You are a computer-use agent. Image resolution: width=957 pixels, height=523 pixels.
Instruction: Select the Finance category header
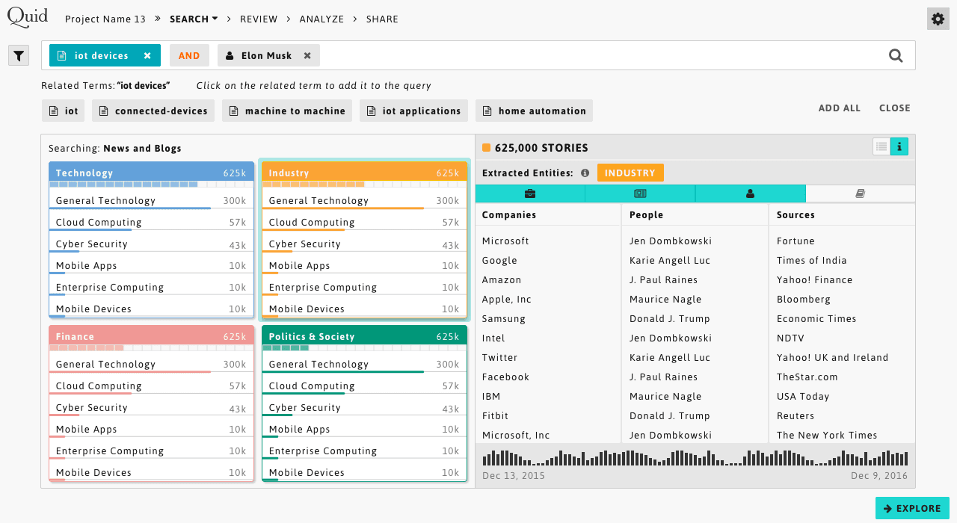click(x=152, y=336)
